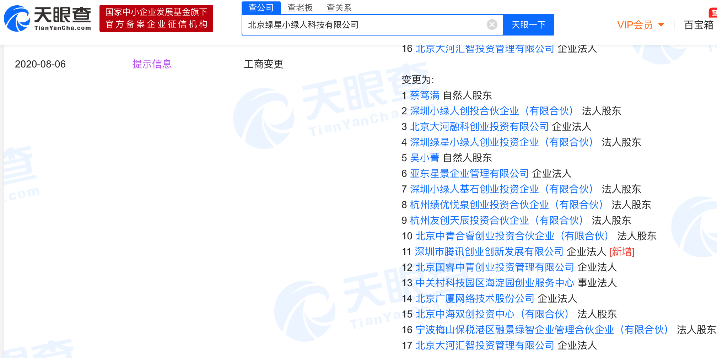Image resolution: width=717 pixels, height=358 pixels.
Task: Select the 查公司 tab
Action: tap(261, 7)
